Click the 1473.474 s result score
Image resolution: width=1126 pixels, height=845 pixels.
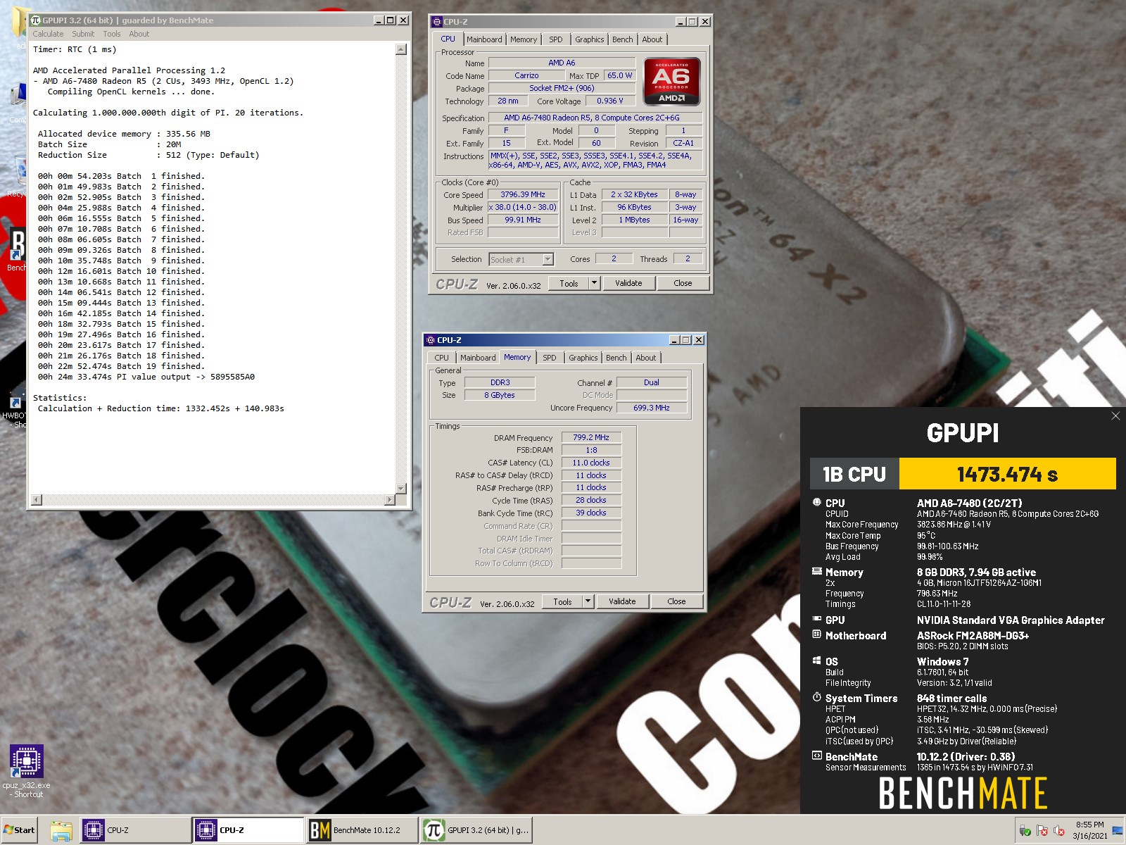[1007, 474]
